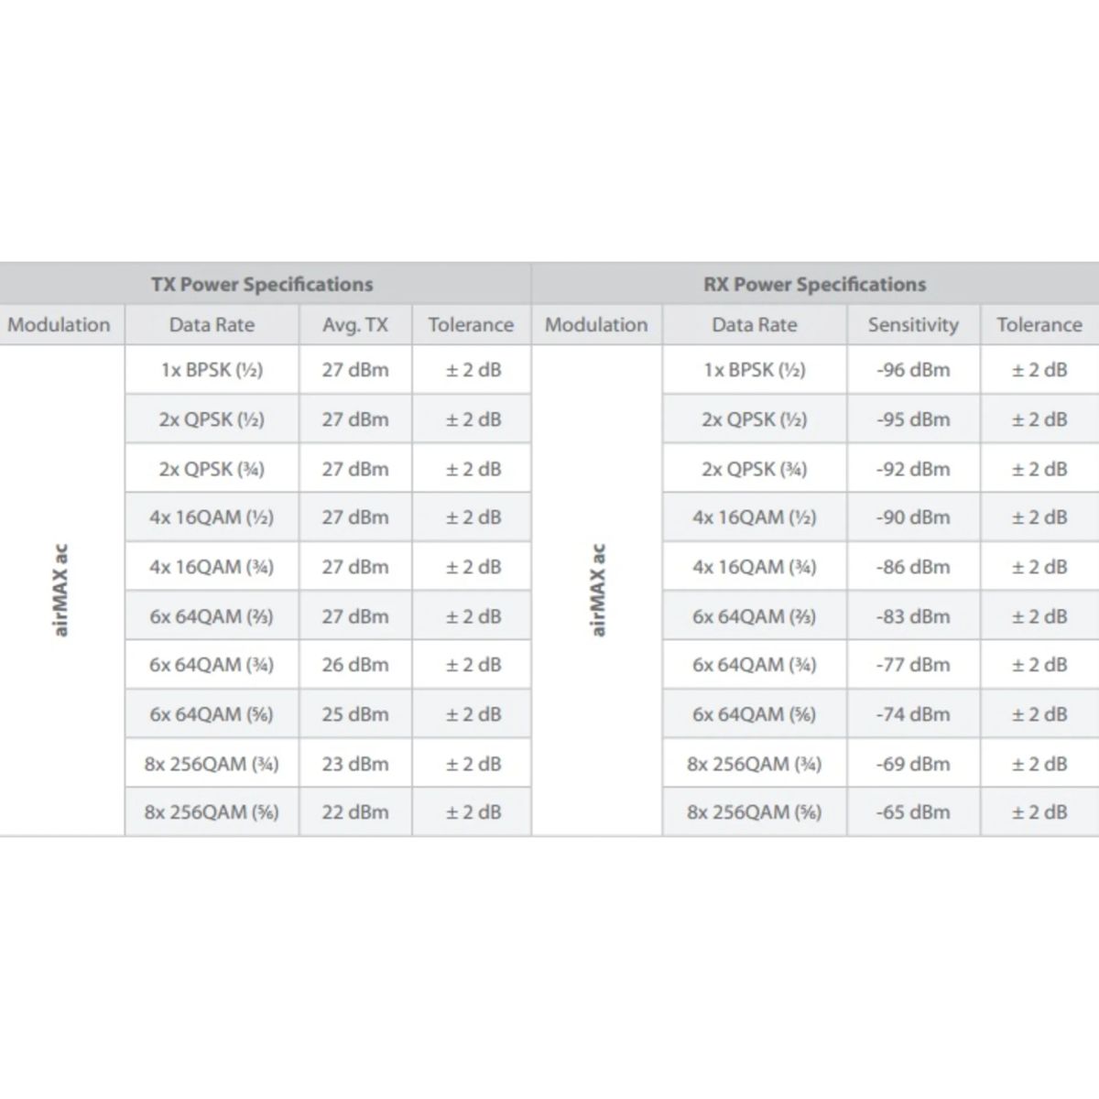Click the -65 dBm sensitivity cell

click(912, 811)
